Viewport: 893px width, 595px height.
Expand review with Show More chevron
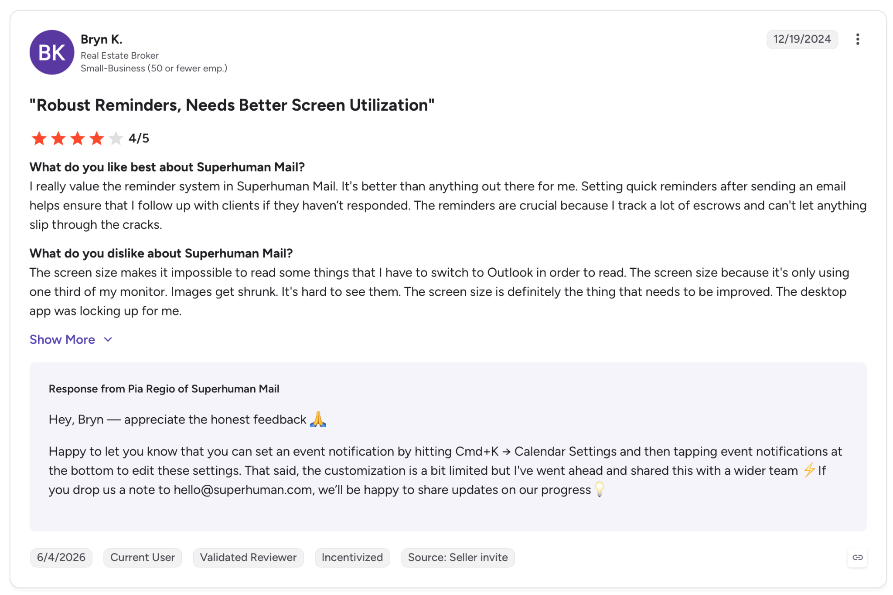coord(108,339)
